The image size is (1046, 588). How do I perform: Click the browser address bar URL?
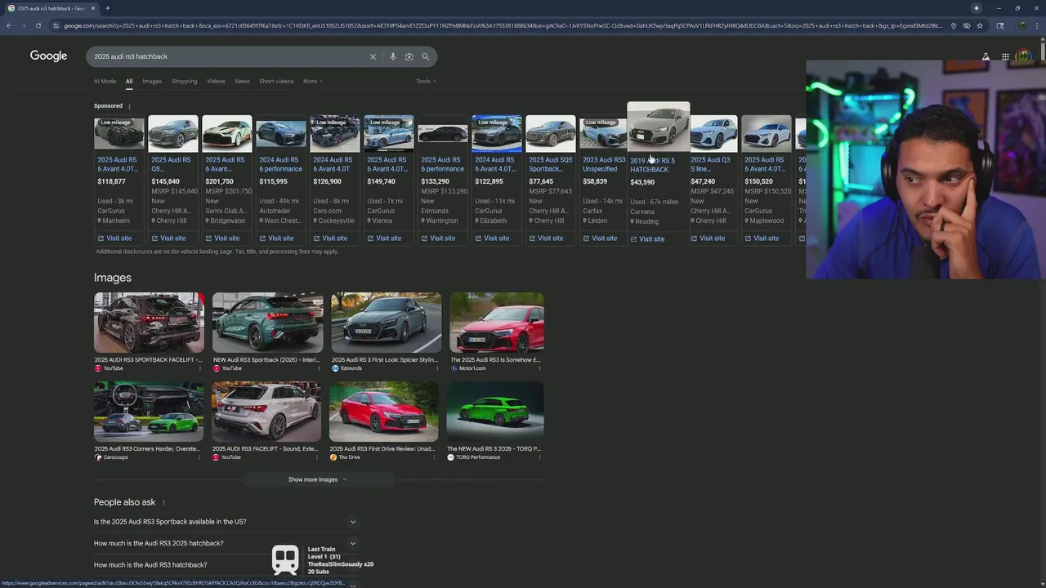pyautogui.click(x=503, y=25)
